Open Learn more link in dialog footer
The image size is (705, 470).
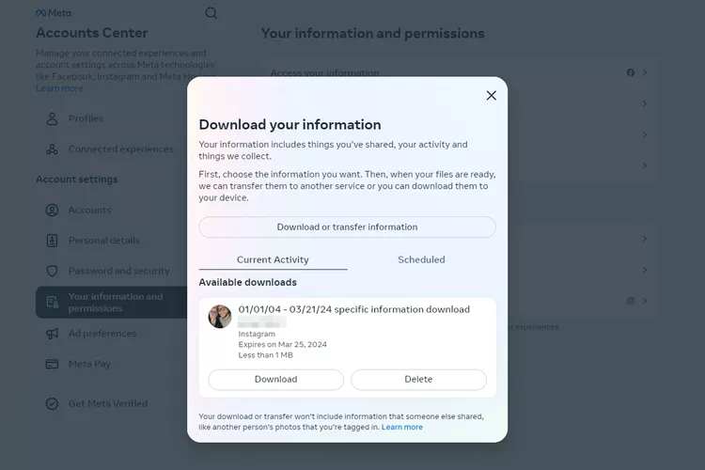[401, 427]
